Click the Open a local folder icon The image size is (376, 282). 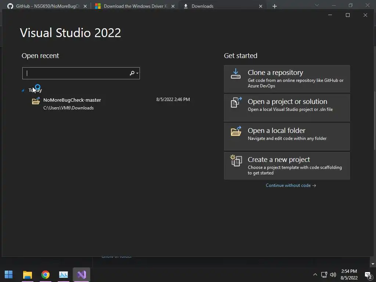click(x=236, y=131)
